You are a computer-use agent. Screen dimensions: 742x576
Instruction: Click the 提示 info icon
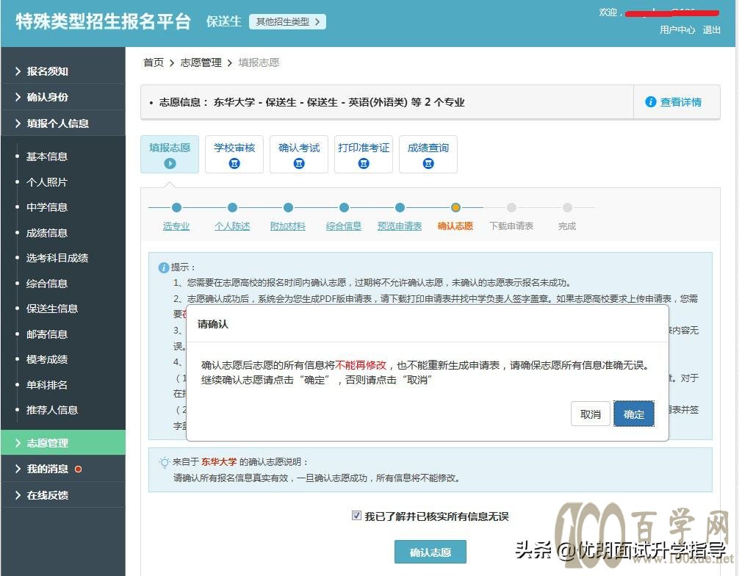164,267
